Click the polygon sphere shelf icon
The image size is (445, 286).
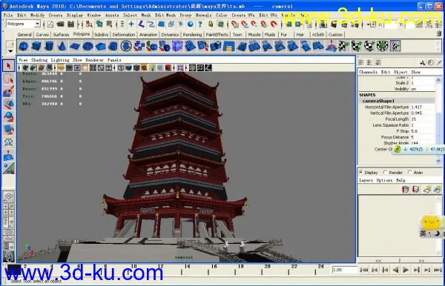click(x=24, y=46)
